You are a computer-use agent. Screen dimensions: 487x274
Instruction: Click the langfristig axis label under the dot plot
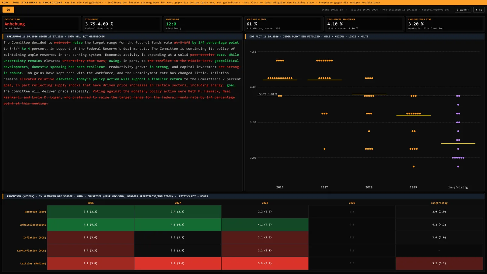pyautogui.click(x=458, y=187)
